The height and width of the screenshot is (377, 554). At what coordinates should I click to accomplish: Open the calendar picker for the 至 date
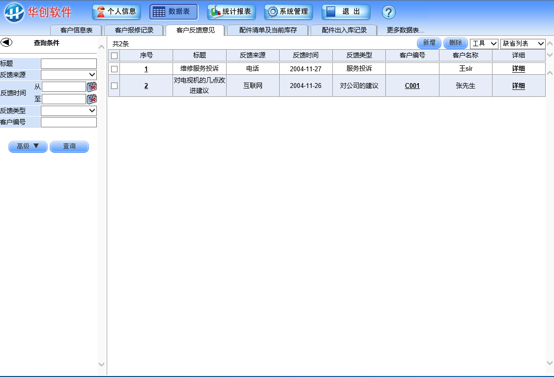coord(92,99)
